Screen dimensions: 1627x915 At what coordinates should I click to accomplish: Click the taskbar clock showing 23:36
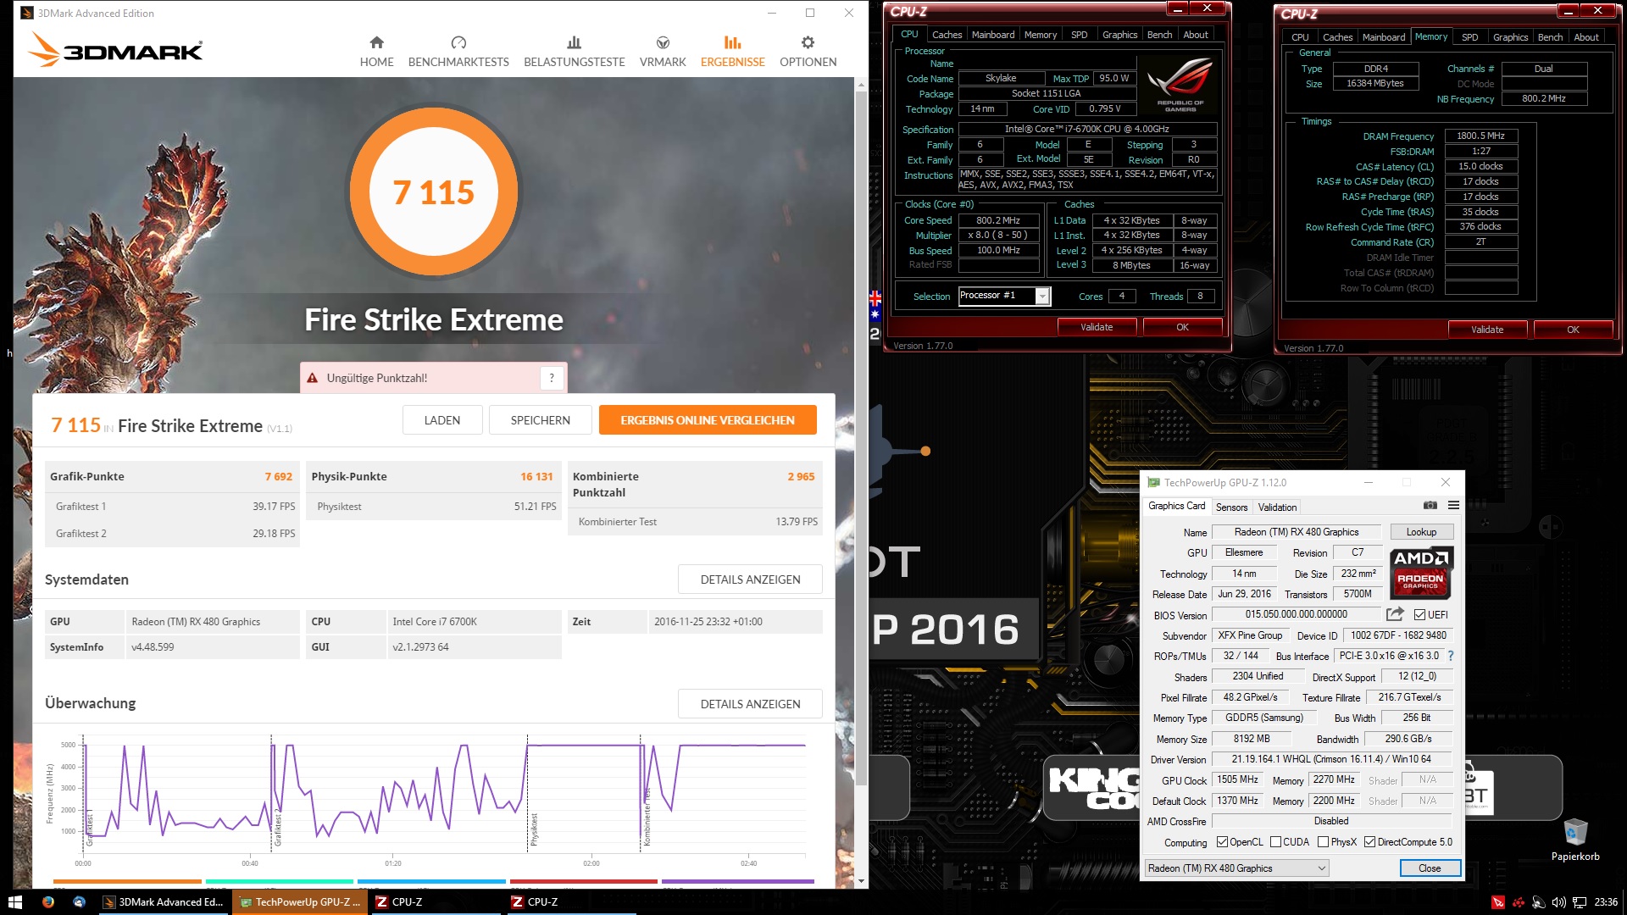point(1605,902)
